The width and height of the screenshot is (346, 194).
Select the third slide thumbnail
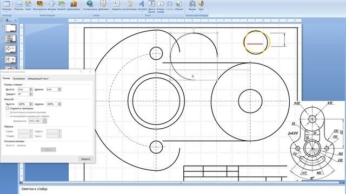(11, 49)
